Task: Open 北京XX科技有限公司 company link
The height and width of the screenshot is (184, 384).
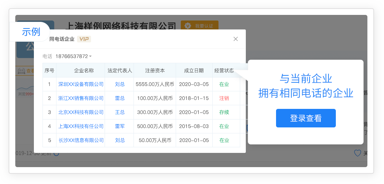Action: 81,112
